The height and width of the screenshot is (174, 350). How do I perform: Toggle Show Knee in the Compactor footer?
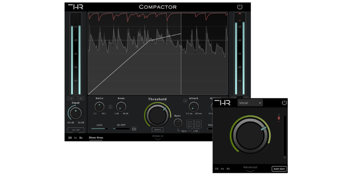tap(96, 138)
